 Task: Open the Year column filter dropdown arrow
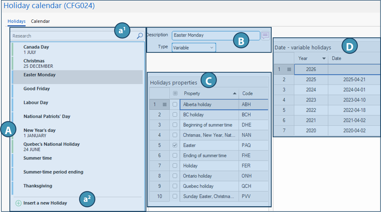[x=324, y=59]
